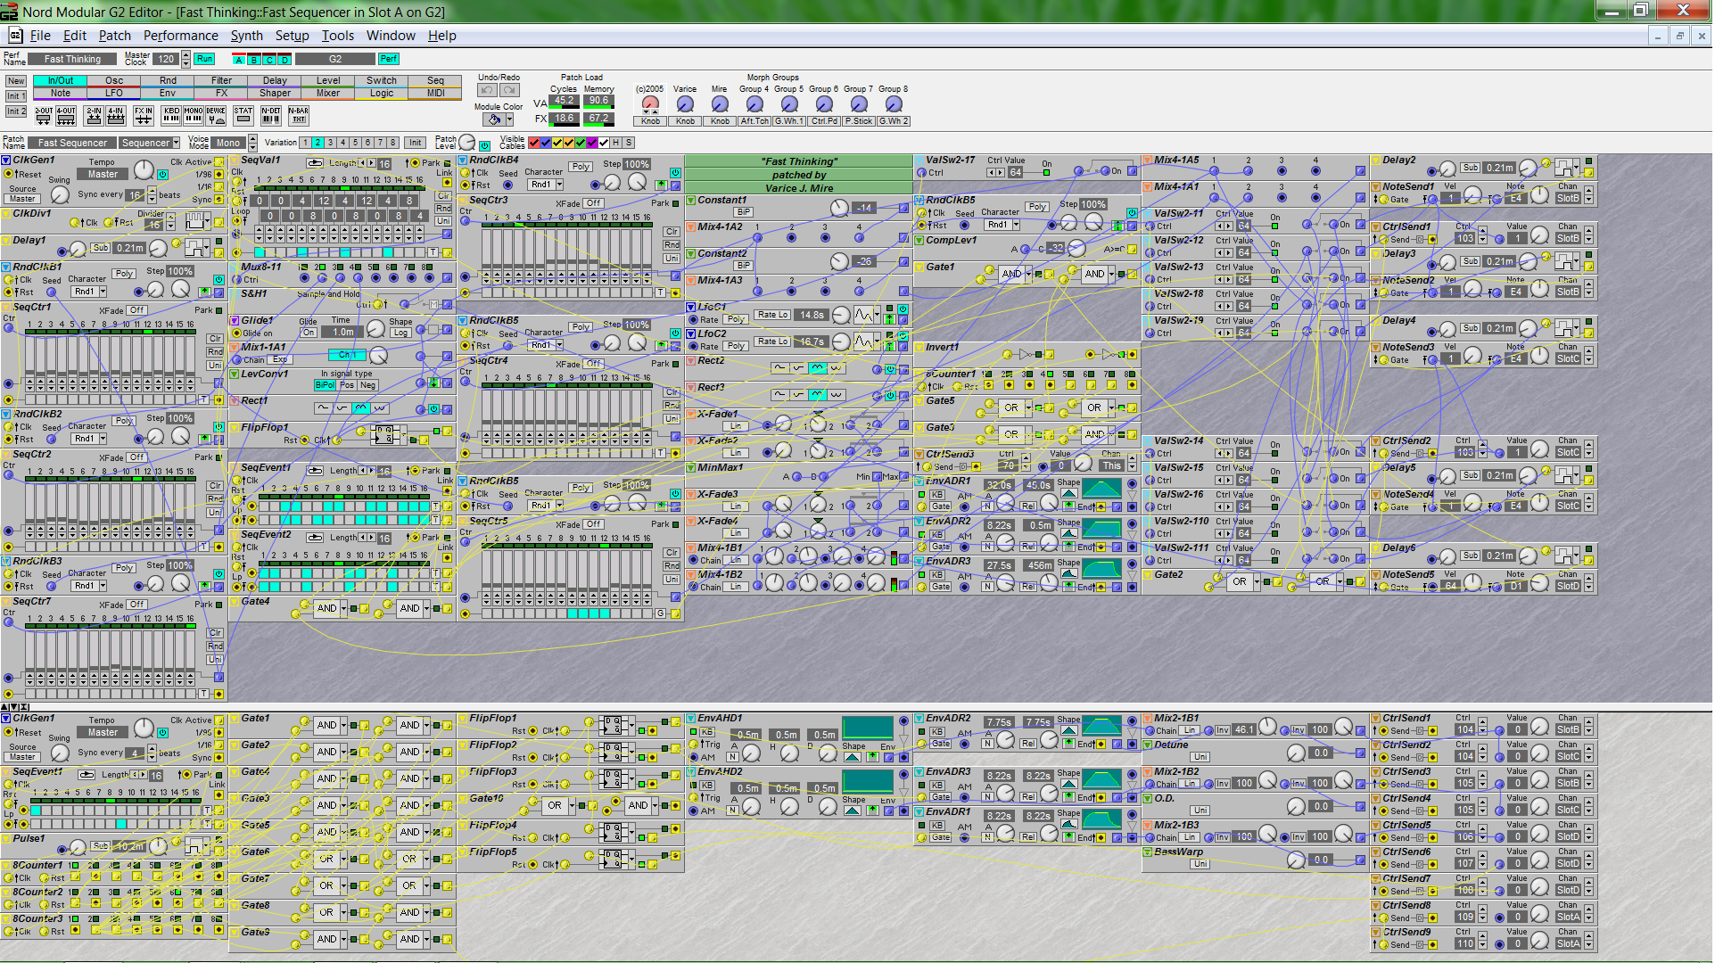Open Module Color dropdown arrow
1715x963 pixels.
[x=509, y=119]
